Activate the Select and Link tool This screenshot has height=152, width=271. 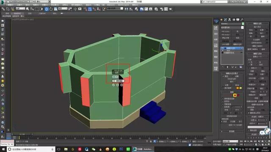3,9
